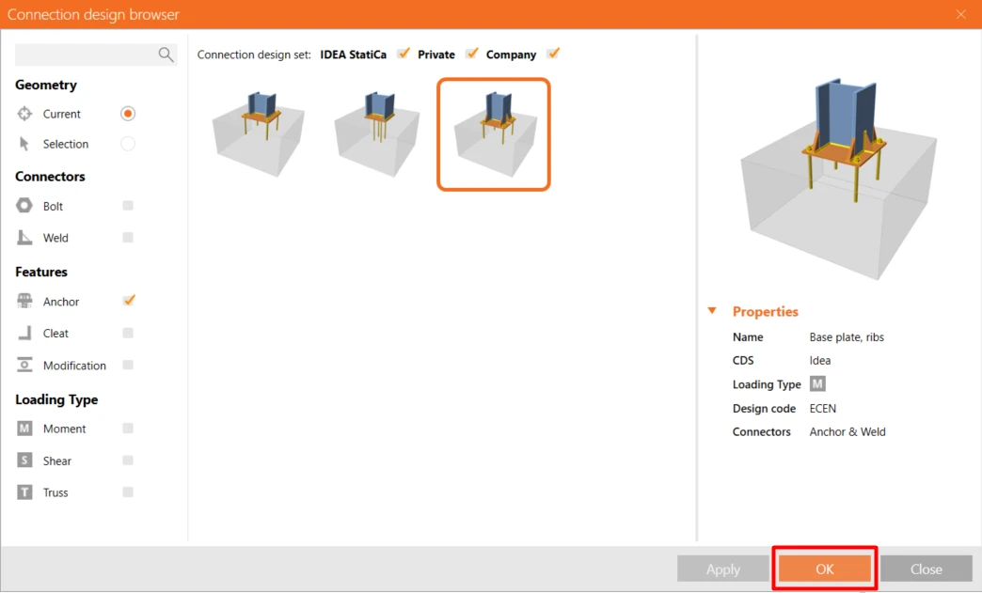Viewport: 982px width, 593px height.
Task: Enable the Shear loading type checkbox
Action: [128, 460]
